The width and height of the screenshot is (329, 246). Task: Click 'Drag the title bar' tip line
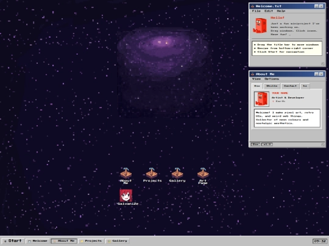tap(286, 44)
